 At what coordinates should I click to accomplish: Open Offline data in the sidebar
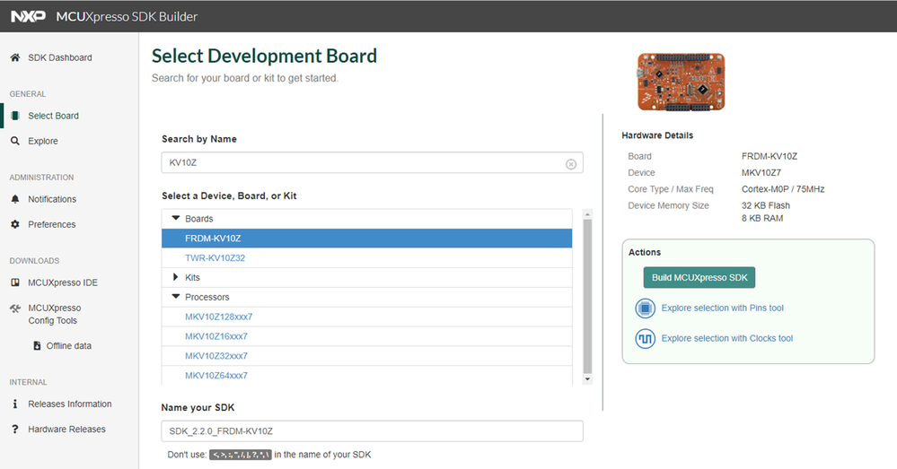[x=68, y=345]
